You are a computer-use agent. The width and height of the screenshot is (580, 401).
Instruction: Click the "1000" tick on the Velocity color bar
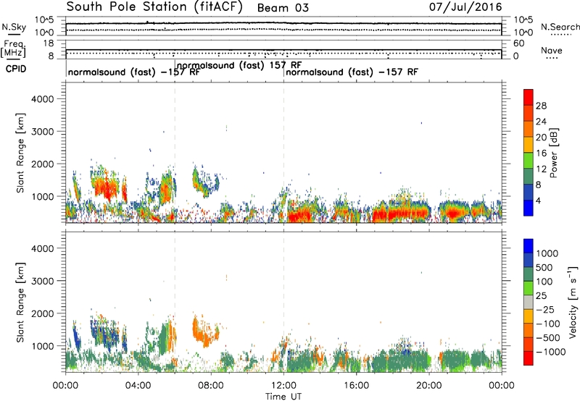(547, 253)
